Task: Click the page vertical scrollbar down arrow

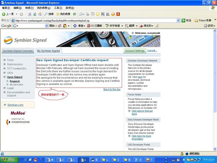Action: pyautogui.click(x=215, y=149)
